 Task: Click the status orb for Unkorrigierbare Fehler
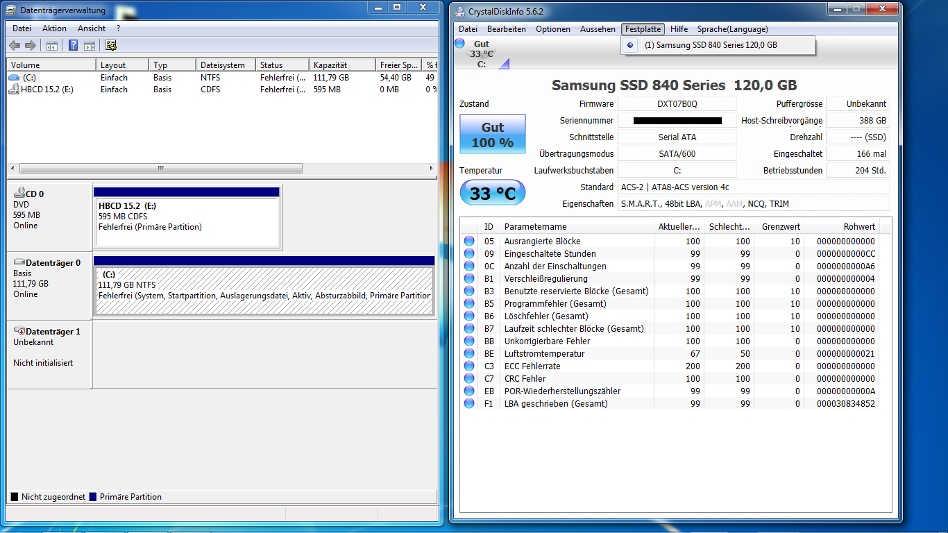pyautogui.click(x=469, y=341)
